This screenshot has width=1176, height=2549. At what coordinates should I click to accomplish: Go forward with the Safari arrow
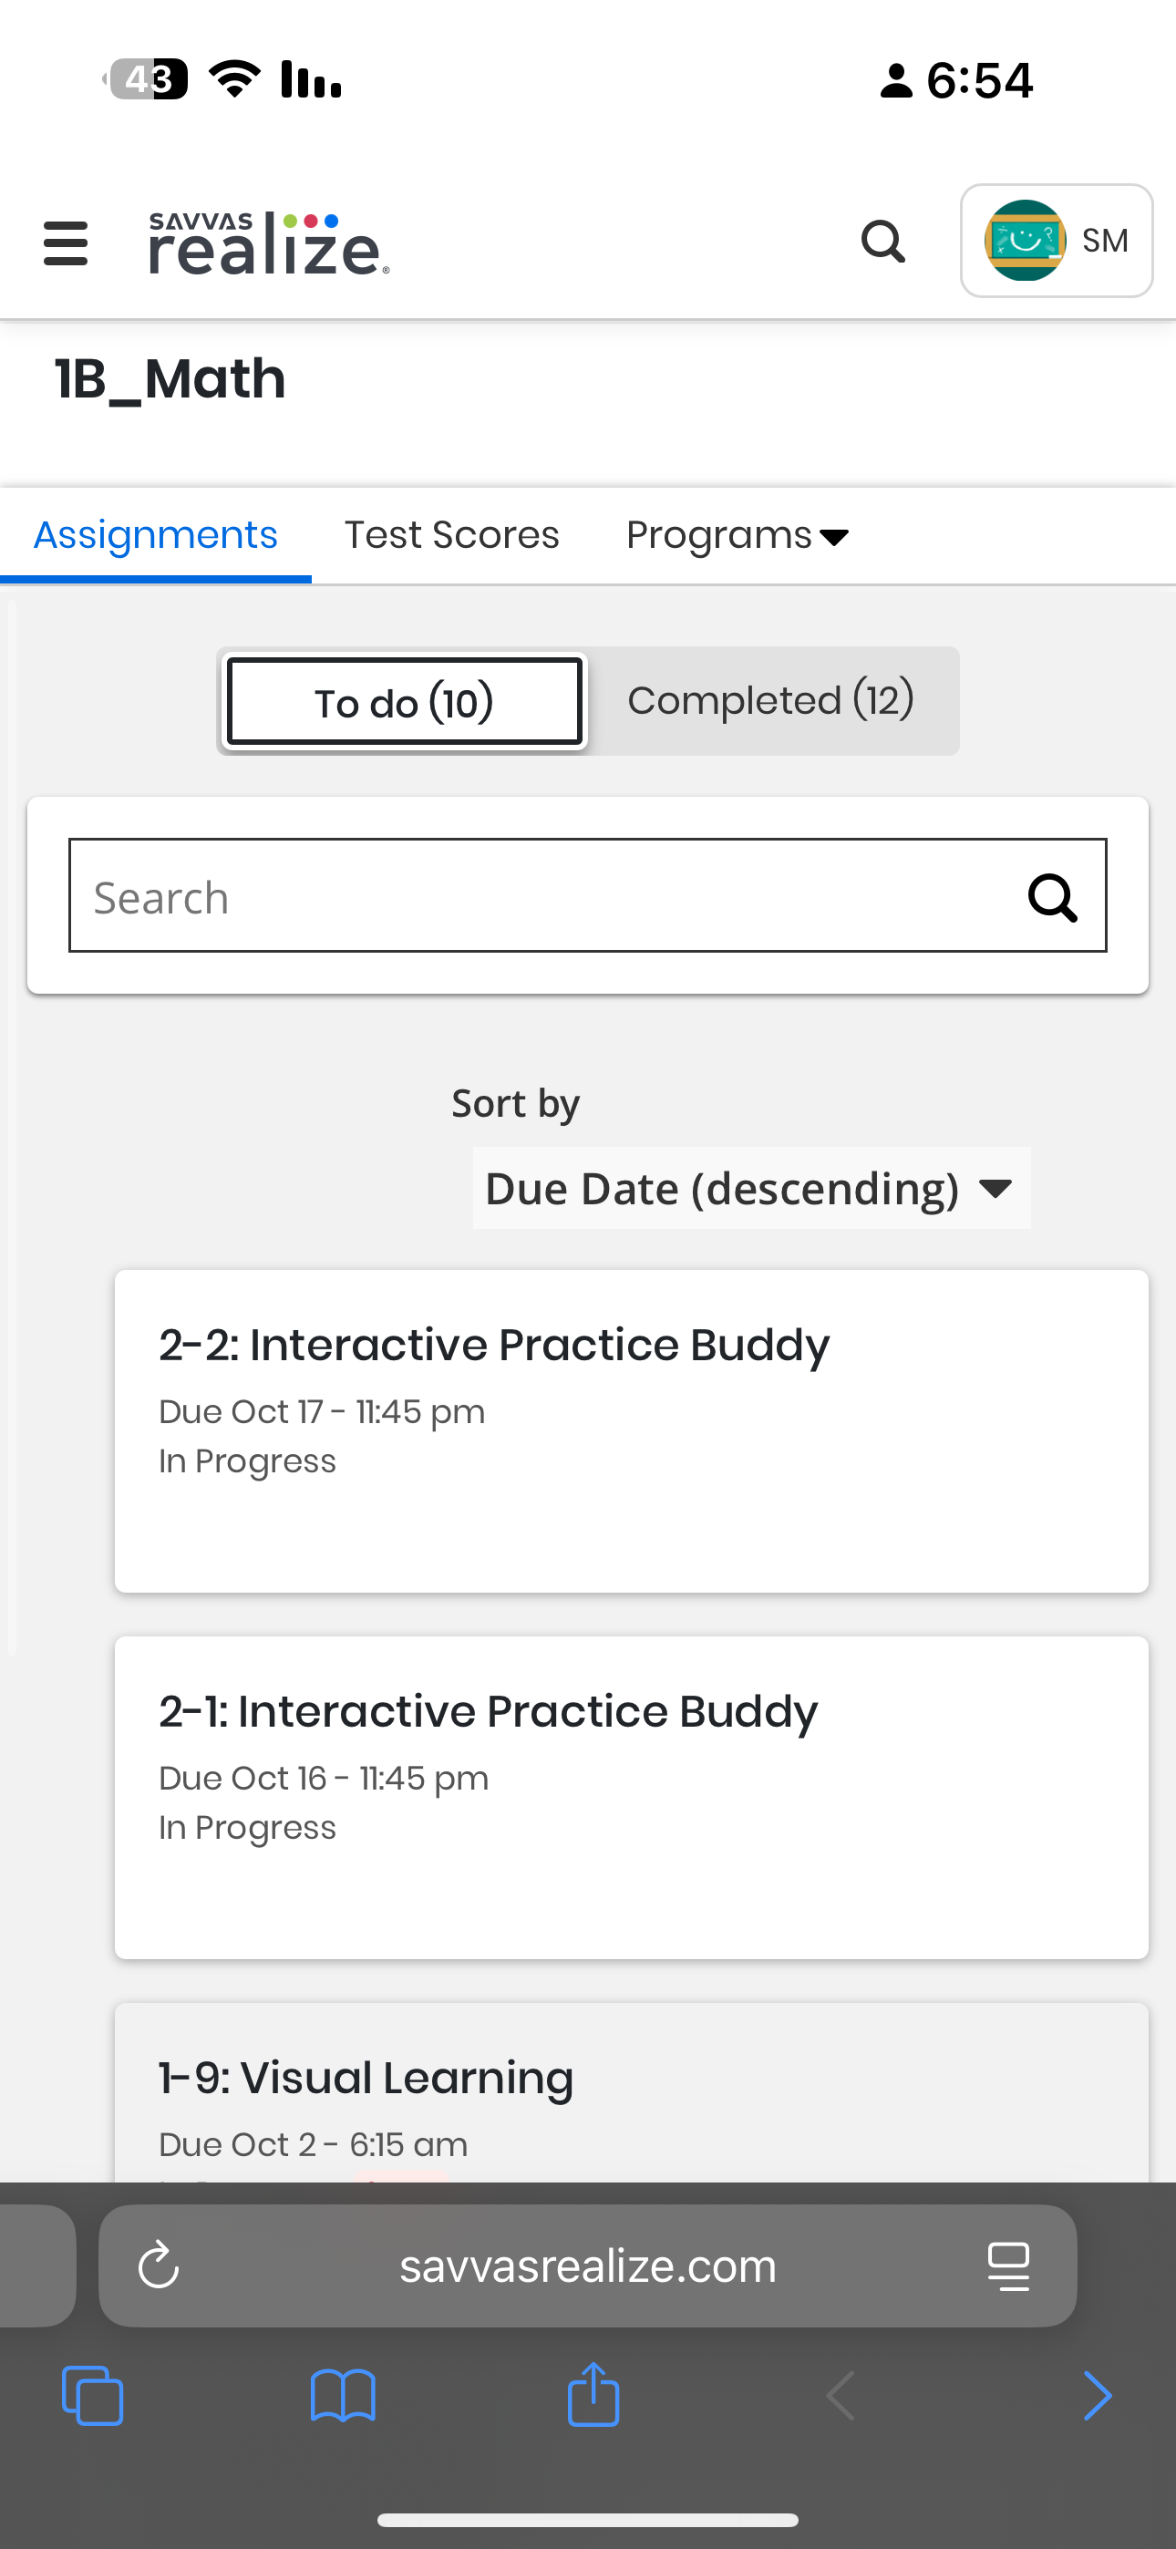tap(1097, 2396)
